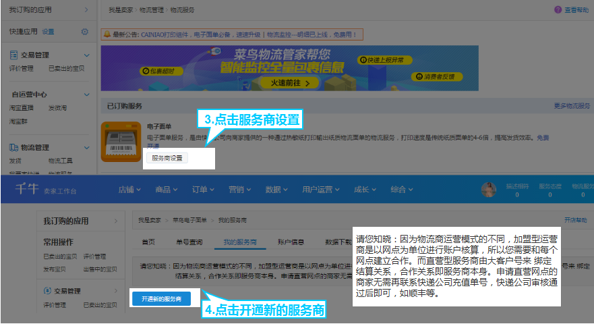Open the 用户运营 dropdown menu

pos(320,189)
